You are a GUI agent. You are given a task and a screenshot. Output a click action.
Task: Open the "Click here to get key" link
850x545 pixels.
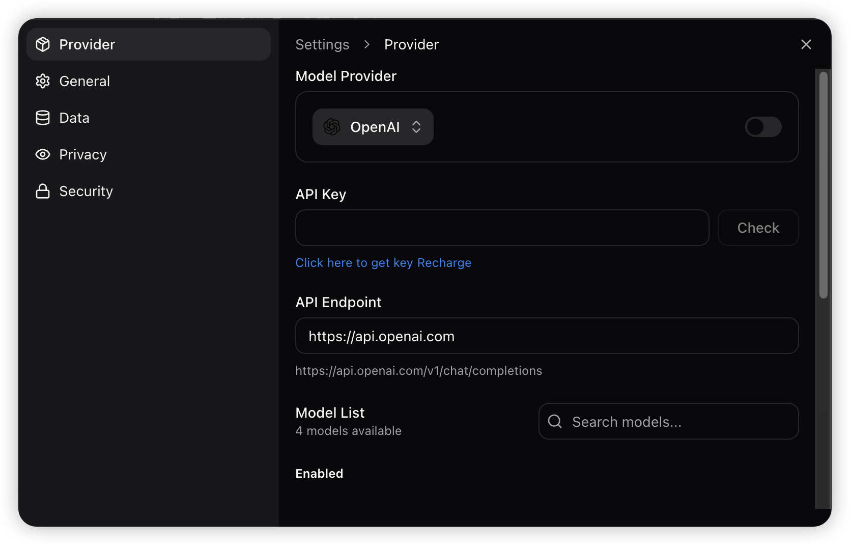354,263
